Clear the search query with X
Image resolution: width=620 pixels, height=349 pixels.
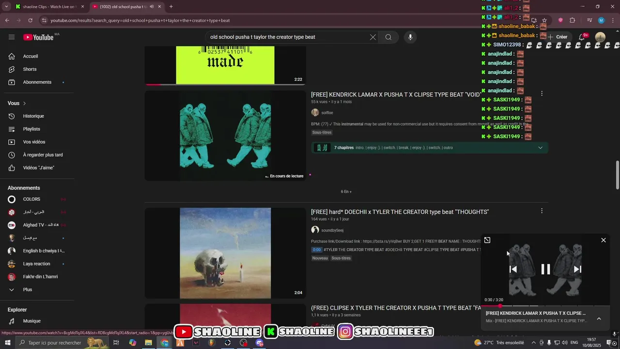click(x=372, y=37)
